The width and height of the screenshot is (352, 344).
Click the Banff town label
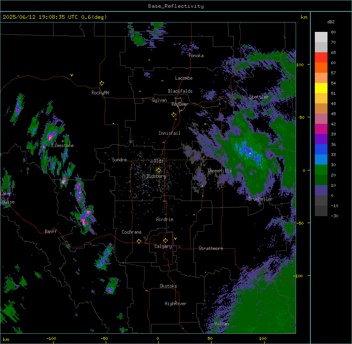(x=51, y=232)
